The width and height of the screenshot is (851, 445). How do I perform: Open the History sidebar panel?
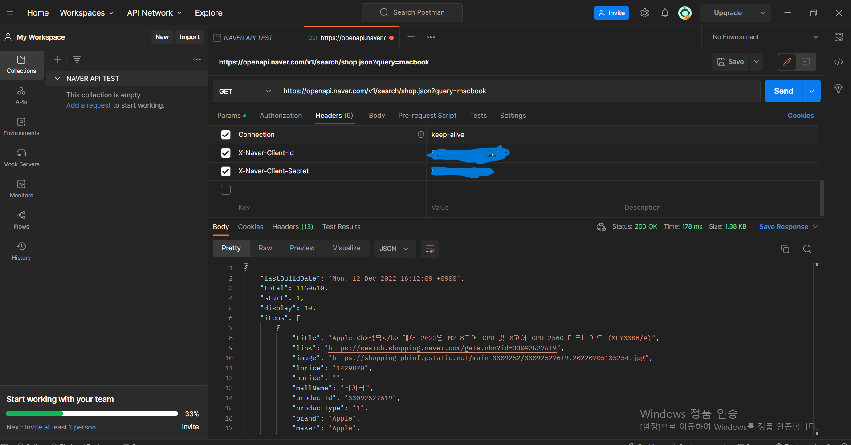(x=21, y=252)
